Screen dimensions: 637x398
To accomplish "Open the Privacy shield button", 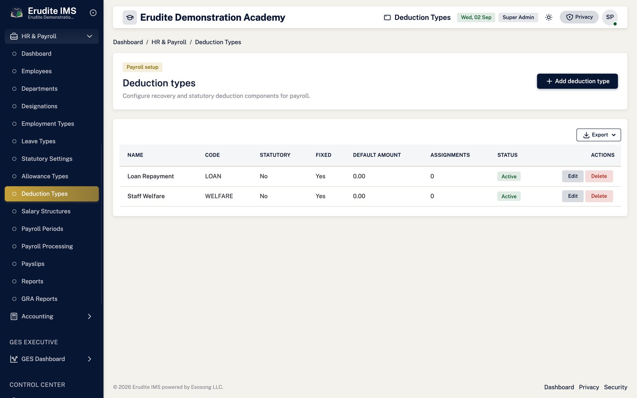I will pos(579,17).
